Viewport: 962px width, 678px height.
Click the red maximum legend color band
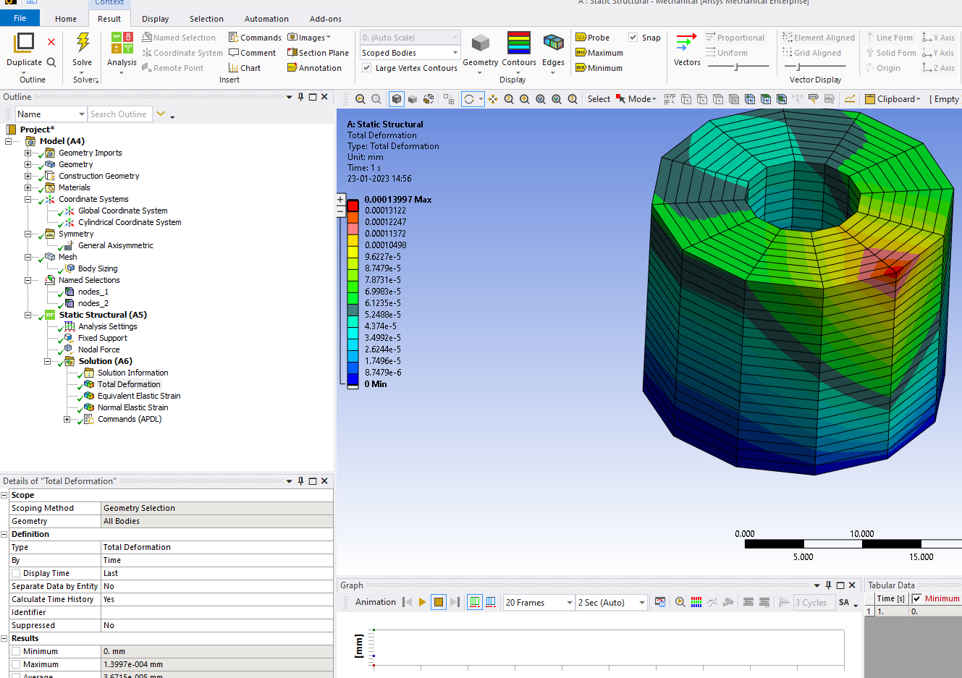[x=353, y=205]
